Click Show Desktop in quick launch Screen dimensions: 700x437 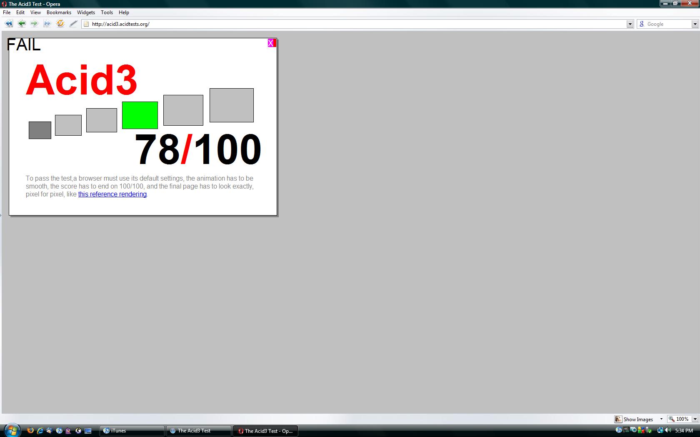click(x=88, y=431)
